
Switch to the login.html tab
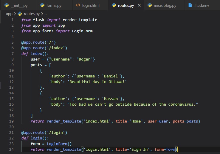click(92, 5)
